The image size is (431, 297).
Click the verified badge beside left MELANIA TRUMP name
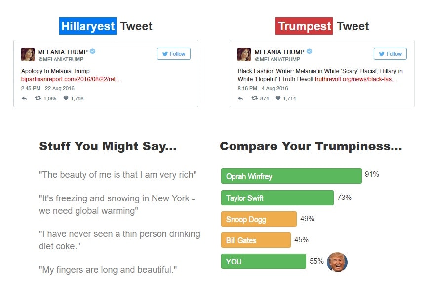tap(92, 52)
